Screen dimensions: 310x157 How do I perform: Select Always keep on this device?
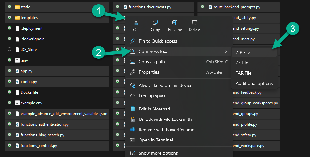pyautogui.click(x=165, y=85)
